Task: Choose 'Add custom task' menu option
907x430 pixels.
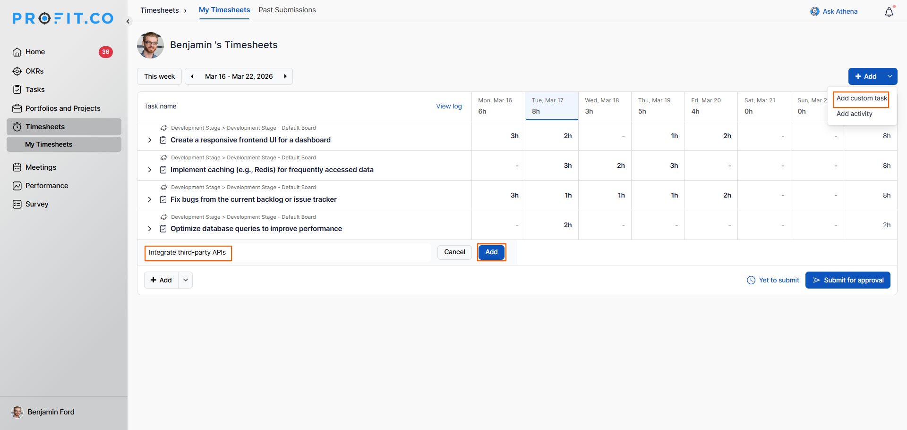Action: click(x=861, y=99)
